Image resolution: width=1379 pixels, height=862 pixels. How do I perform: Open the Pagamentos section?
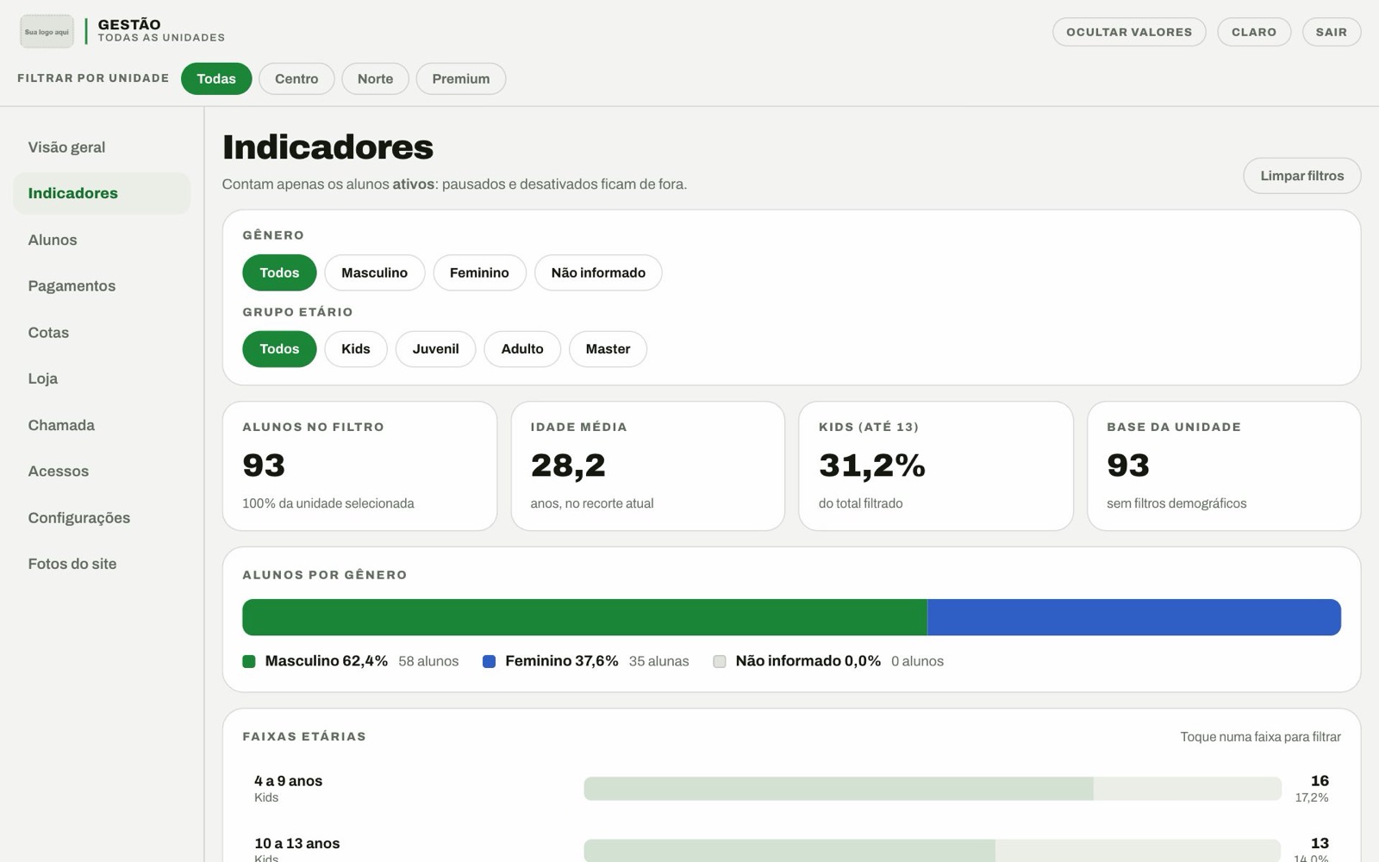pos(102,286)
